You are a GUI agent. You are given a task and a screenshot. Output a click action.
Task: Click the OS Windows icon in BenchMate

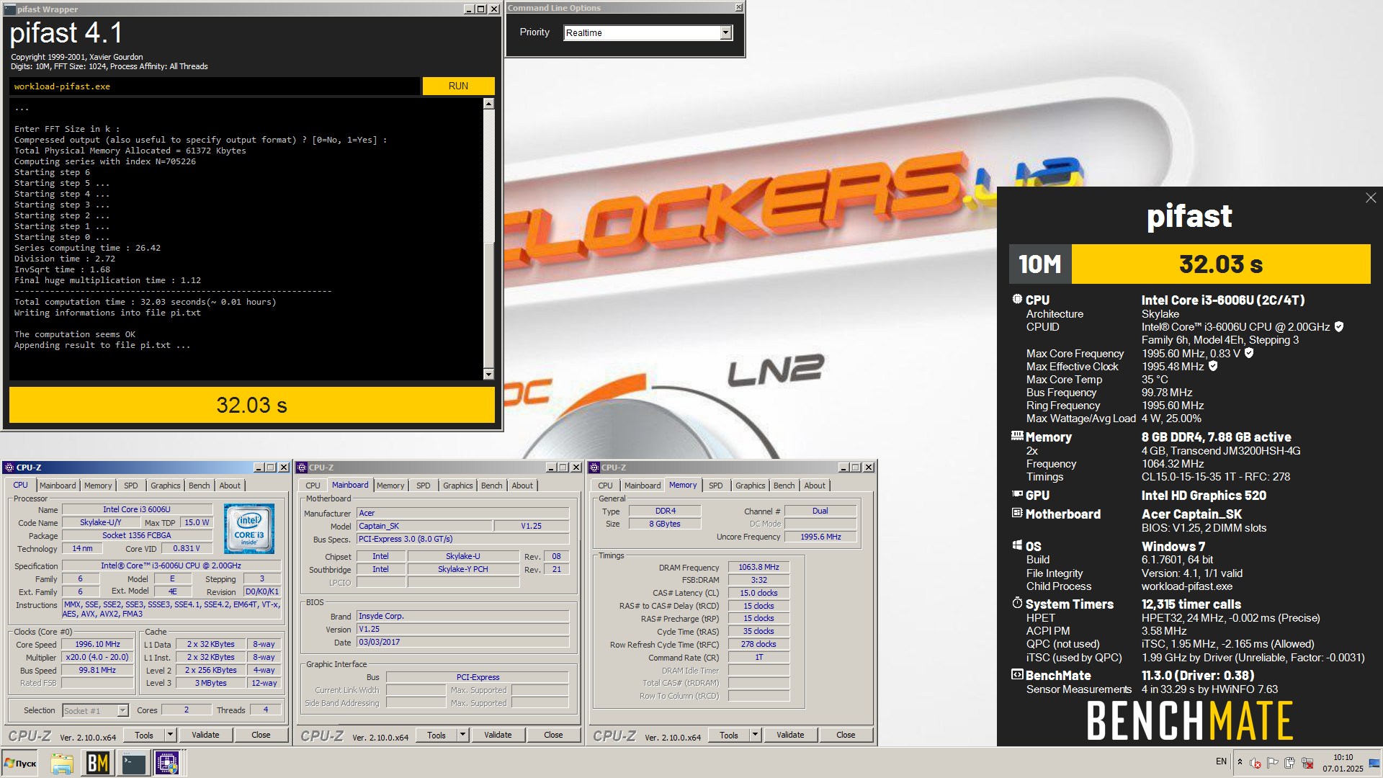1017,545
